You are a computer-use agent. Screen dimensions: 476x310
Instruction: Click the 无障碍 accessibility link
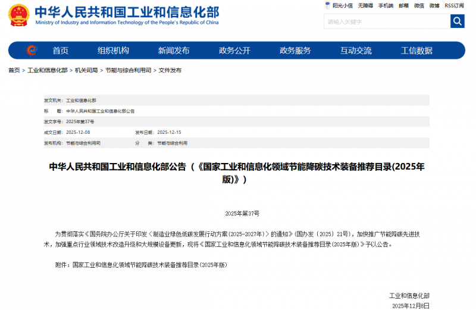click(365, 5)
